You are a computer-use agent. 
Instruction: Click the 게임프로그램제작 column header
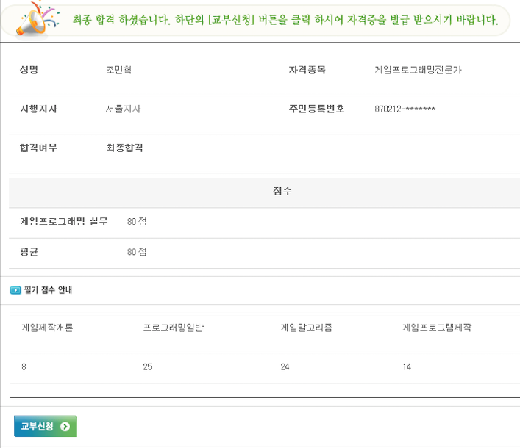point(437,328)
